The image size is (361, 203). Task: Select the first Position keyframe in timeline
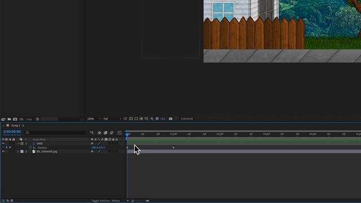pyautogui.click(x=127, y=148)
